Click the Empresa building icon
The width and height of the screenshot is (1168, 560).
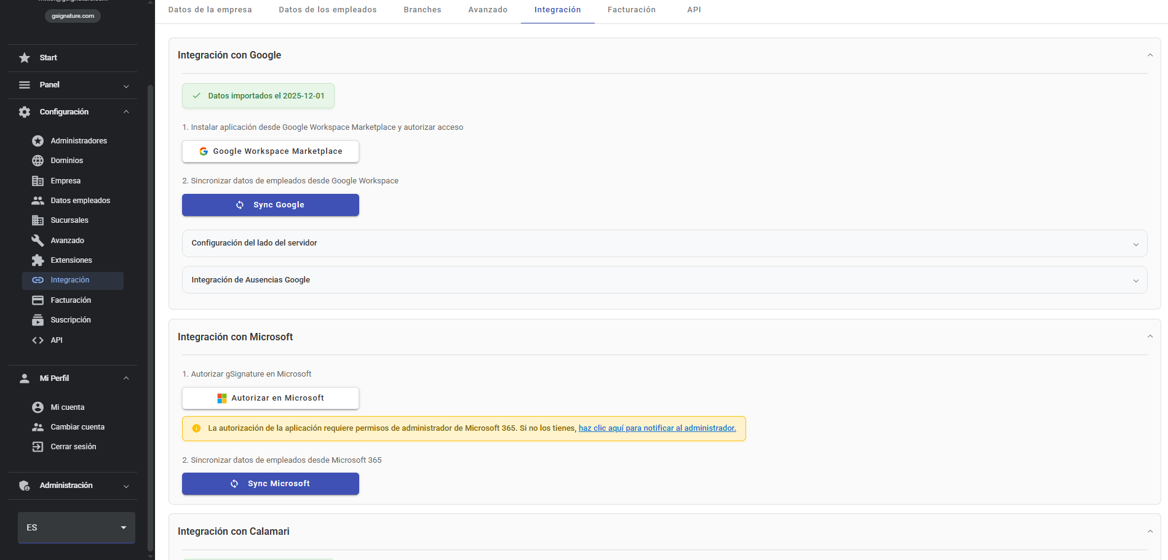[x=38, y=181]
